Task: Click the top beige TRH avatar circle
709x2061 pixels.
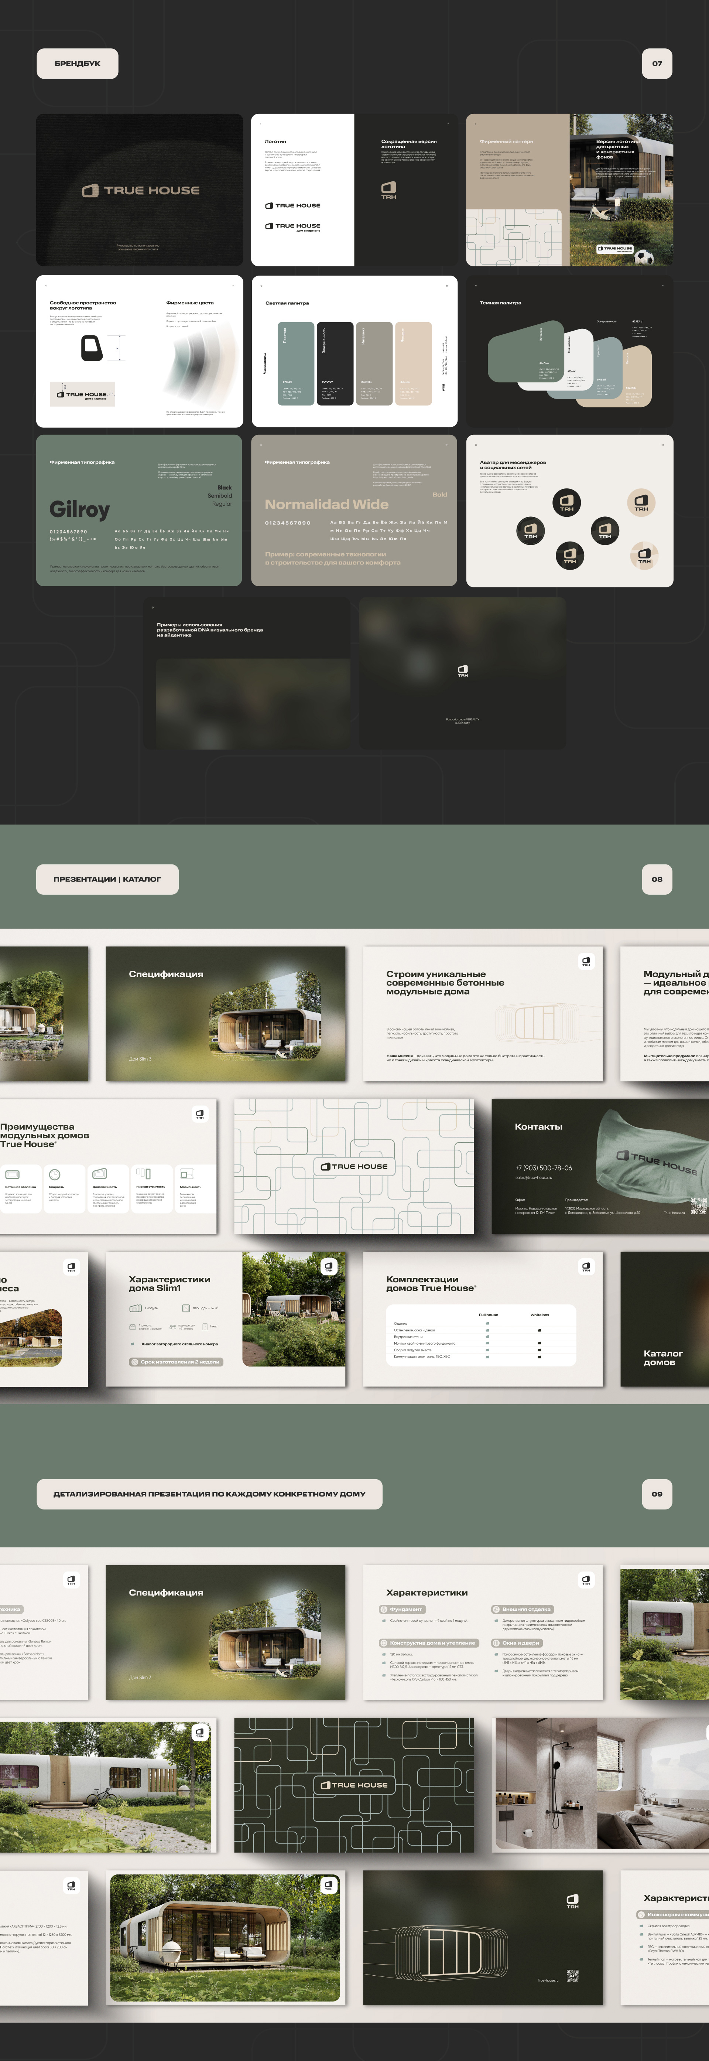Action: [x=641, y=502]
